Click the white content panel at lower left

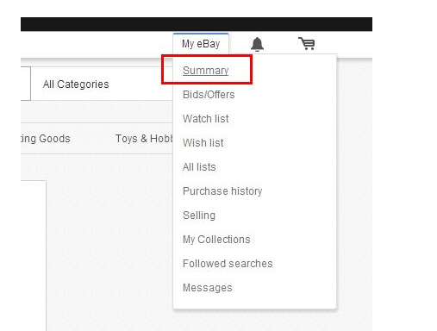coord(34,256)
